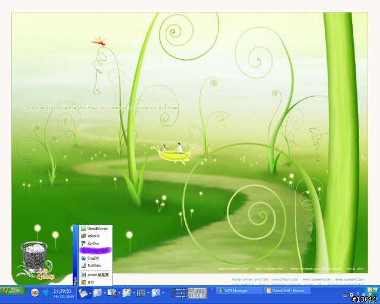Expand the X folder launcher dropdown arrow
380x304 pixels.
[163, 293]
